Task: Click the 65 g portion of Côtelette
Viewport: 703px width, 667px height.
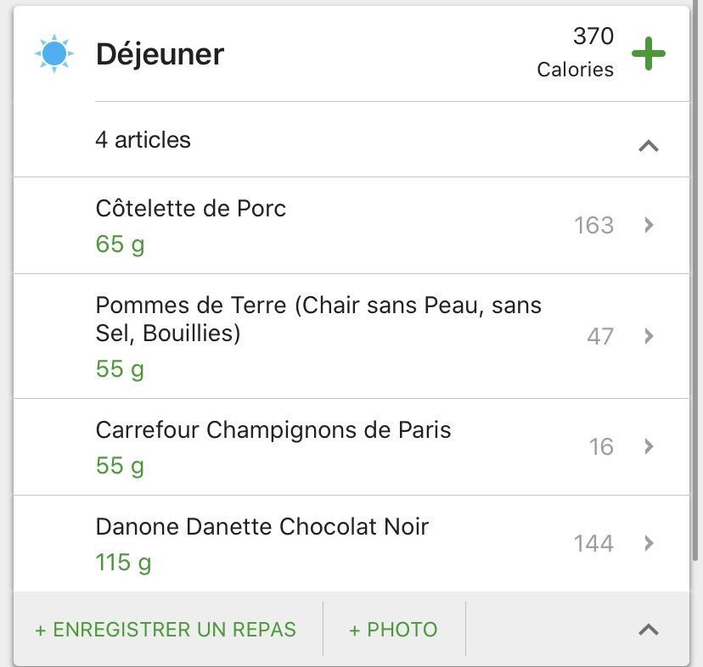Action: tap(120, 244)
